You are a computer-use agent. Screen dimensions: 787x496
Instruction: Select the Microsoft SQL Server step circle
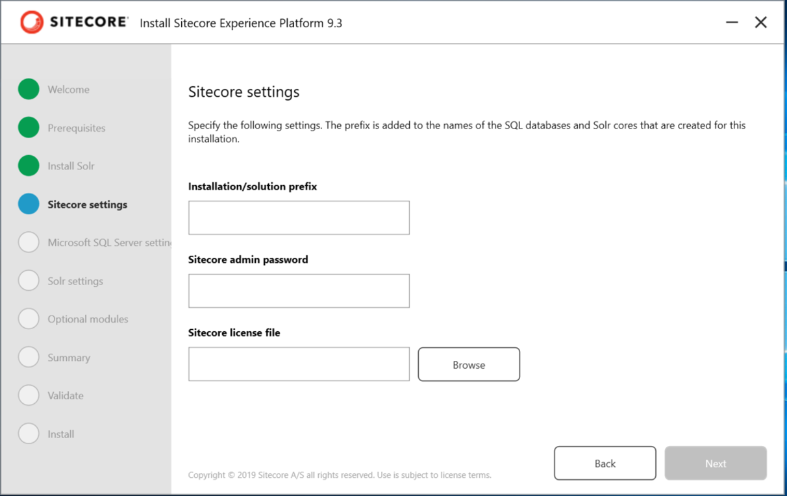pos(29,243)
